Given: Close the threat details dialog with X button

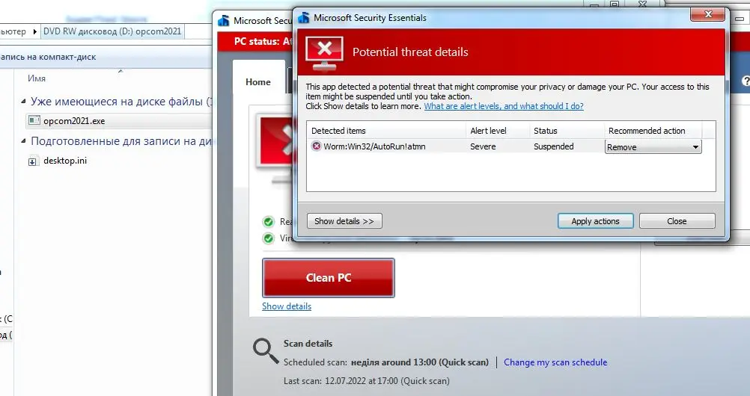Looking at the screenshot, I should pos(708,14).
